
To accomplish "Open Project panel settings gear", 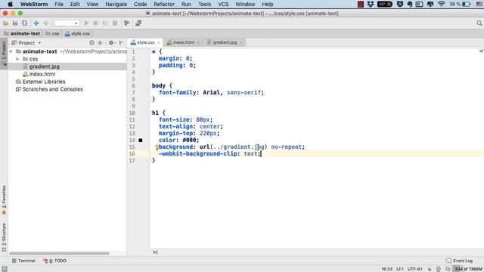I will pos(112,43).
